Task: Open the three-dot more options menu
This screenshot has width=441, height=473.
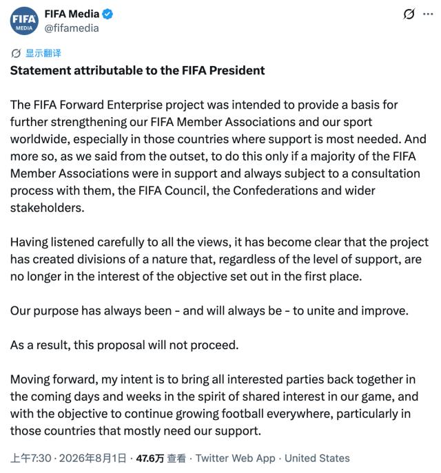Action: coord(428,14)
